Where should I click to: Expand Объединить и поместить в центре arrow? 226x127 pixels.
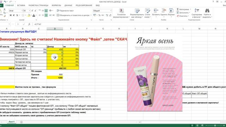tap(91, 15)
